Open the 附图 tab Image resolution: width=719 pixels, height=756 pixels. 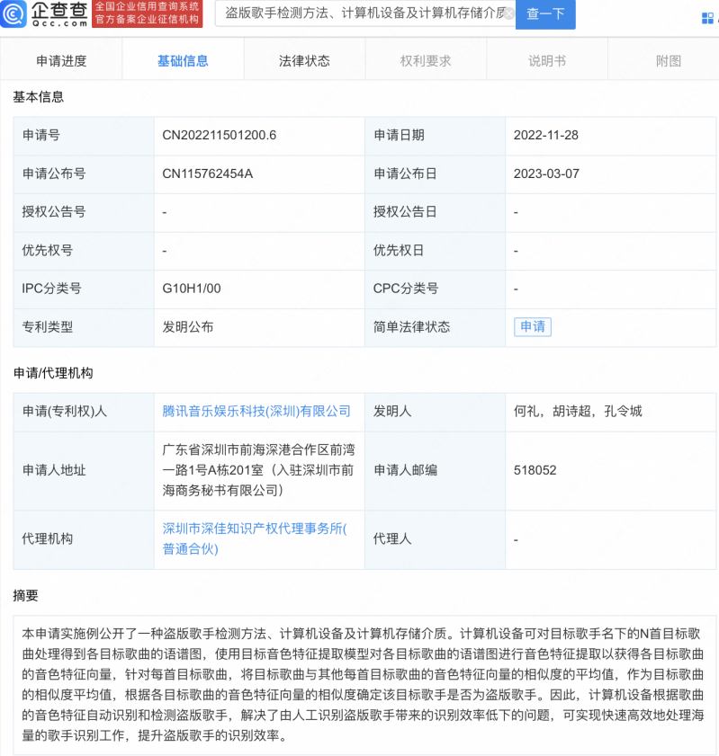(669, 61)
